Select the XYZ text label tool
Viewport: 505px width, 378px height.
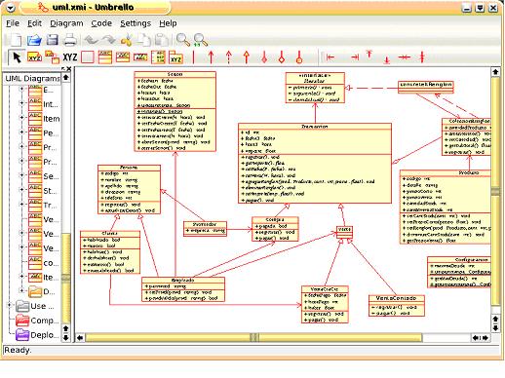point(70,57)
